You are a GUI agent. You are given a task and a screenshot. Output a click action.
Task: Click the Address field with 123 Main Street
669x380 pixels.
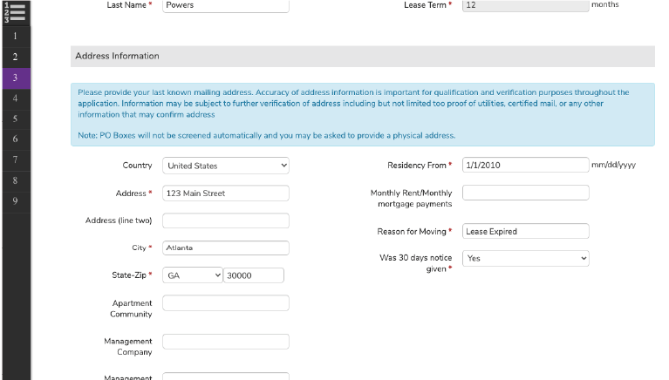226,193
